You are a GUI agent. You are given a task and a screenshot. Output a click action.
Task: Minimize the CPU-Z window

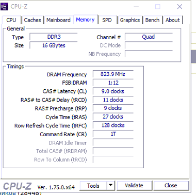(x=136, y=7)
